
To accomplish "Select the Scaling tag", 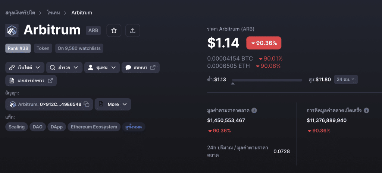I will point(17,127).
